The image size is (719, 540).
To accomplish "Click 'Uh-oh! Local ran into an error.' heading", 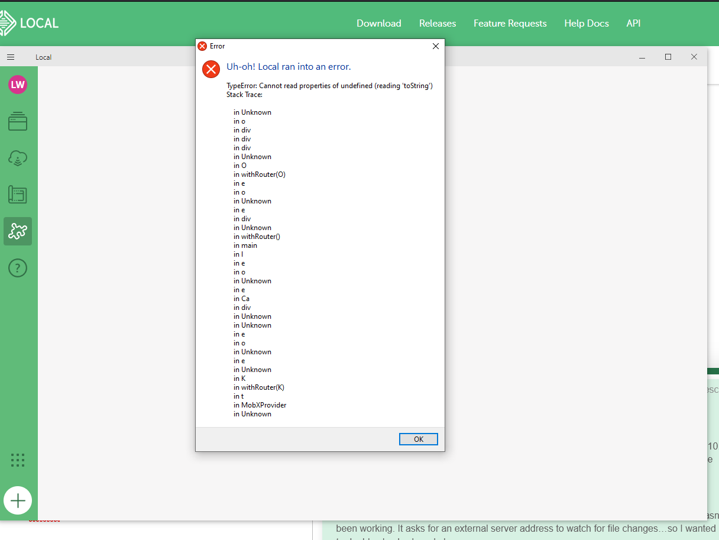I will [x=289, y=67].
